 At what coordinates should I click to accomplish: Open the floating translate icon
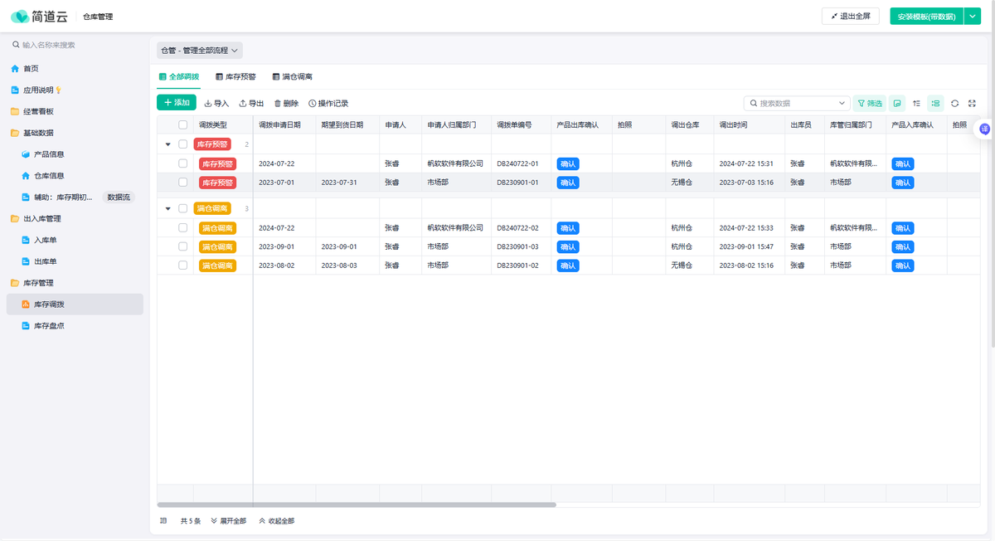(984, 129)
